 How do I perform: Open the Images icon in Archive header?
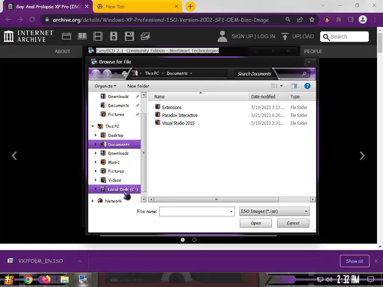pyautogui.click(x=145, y=36)
